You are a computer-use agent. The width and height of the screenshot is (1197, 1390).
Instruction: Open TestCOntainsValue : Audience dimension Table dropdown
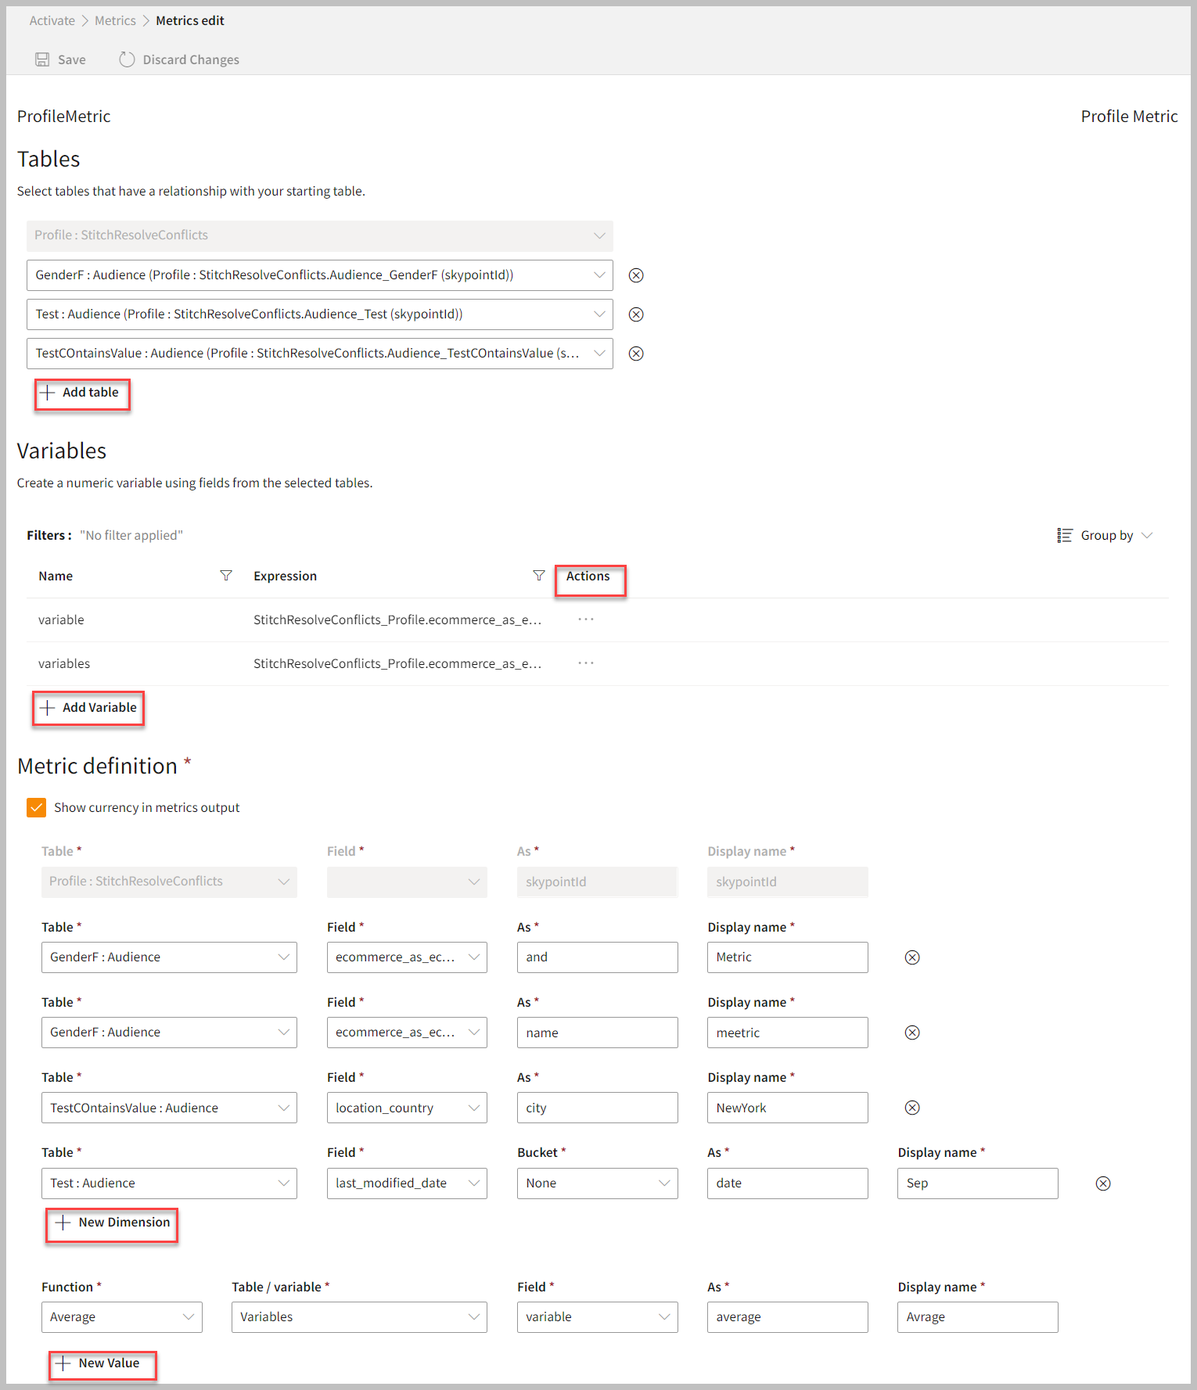click(169, 1108)
